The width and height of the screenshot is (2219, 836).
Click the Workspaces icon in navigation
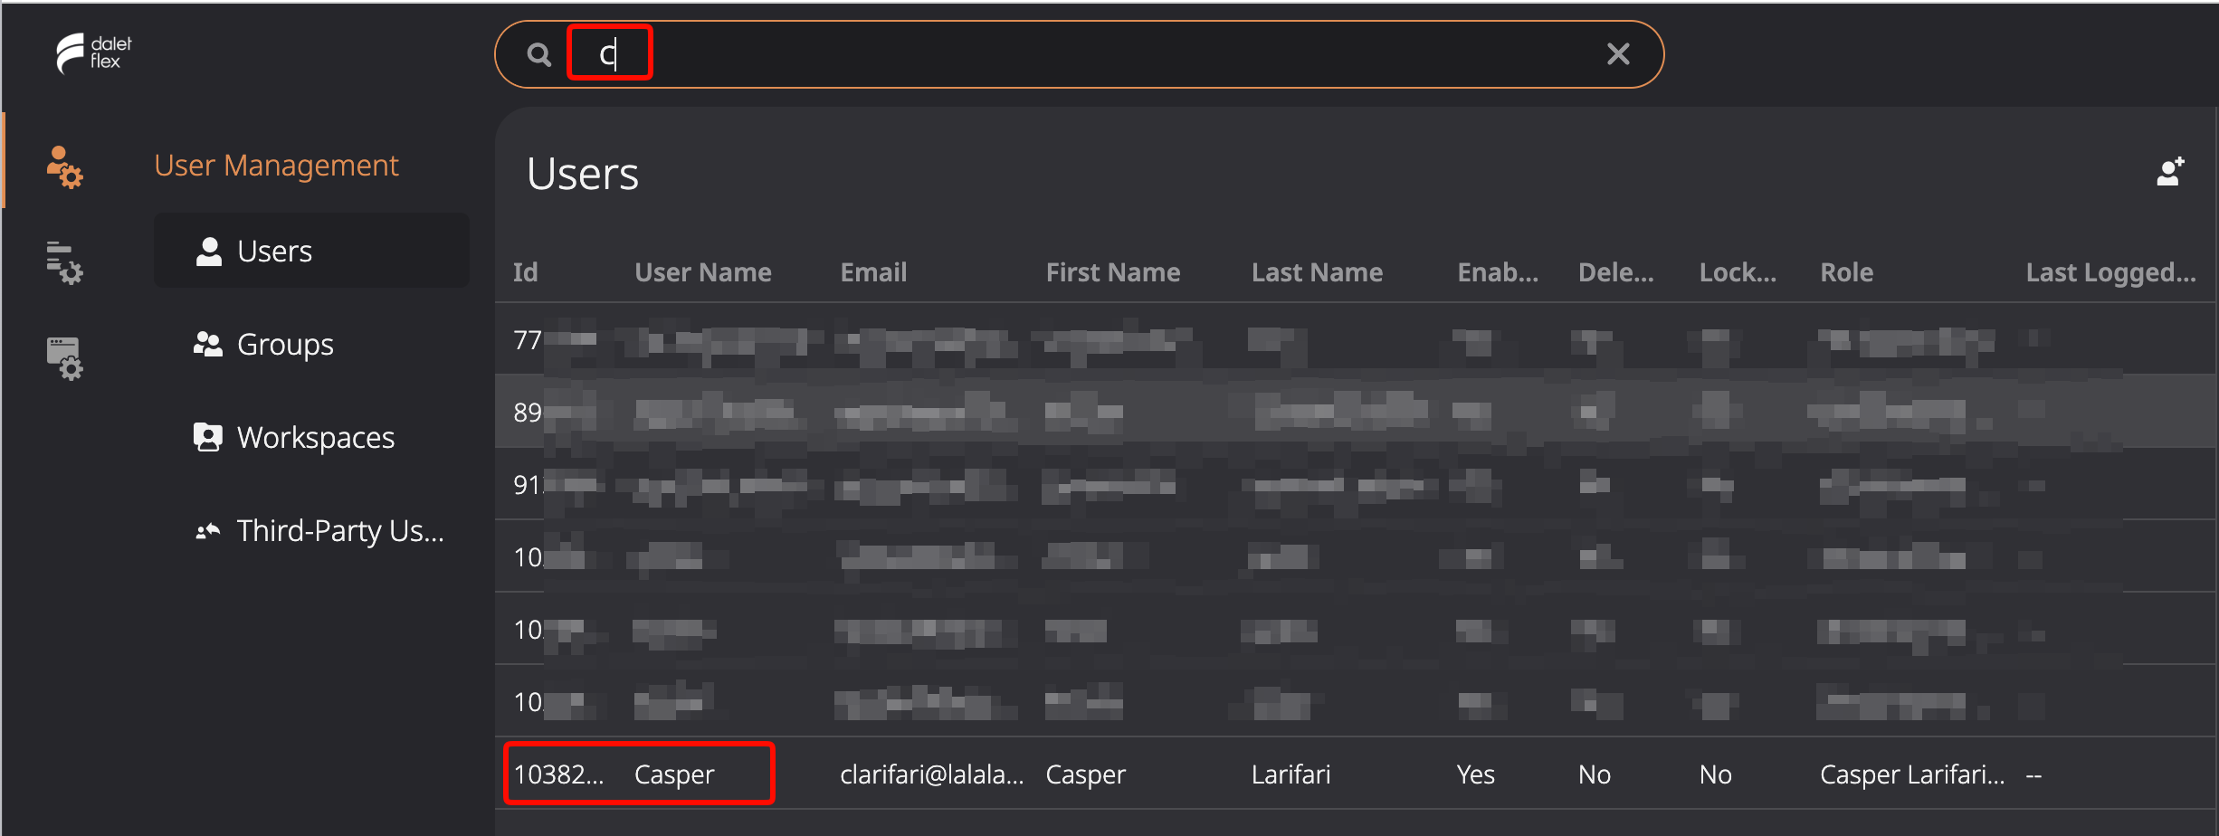[x=208, y=437]
